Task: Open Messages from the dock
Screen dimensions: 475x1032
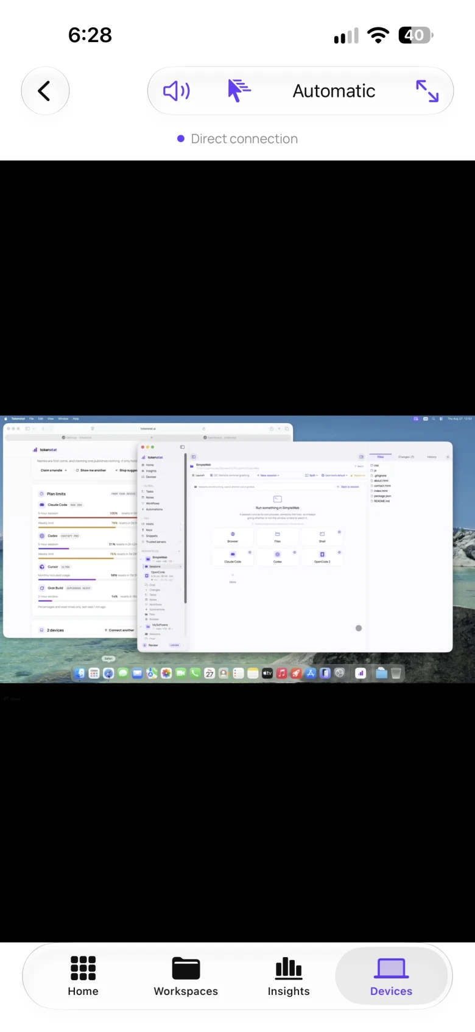Action: click(x=123, y=673)
